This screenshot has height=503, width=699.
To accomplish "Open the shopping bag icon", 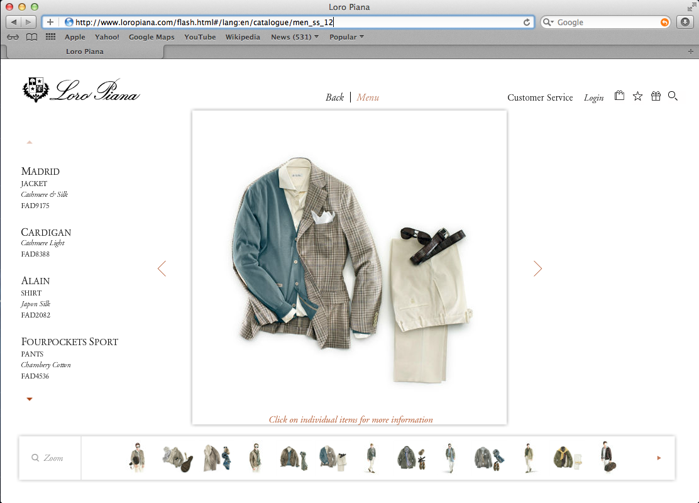I will tap(619, 96).
